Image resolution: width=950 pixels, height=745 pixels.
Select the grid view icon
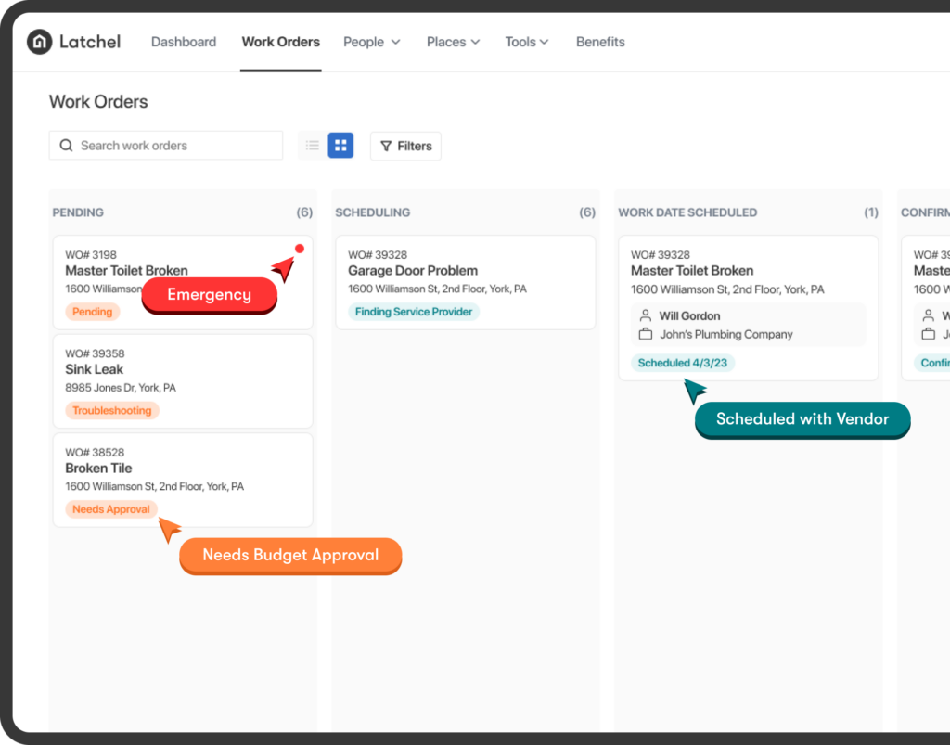pos(340,145)
